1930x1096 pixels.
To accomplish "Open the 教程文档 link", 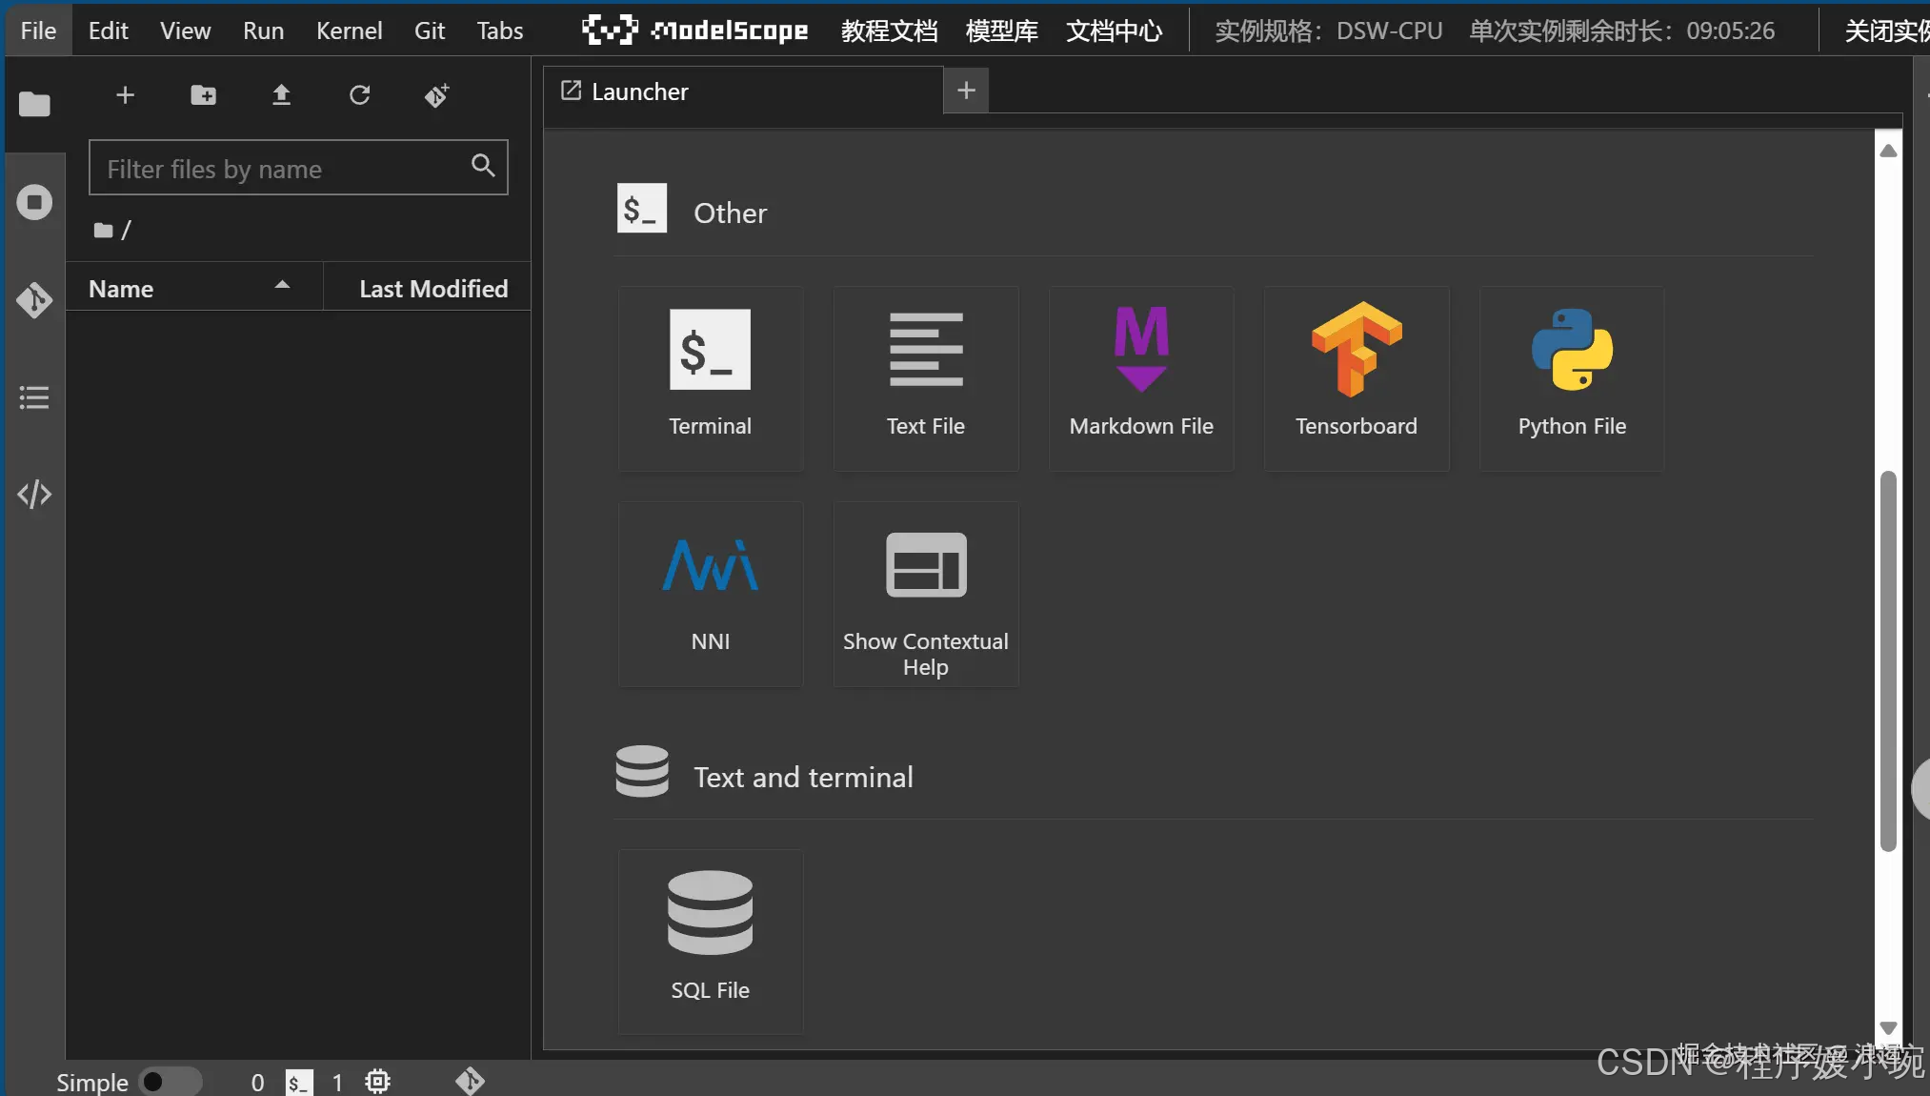I will coord(889,30).
